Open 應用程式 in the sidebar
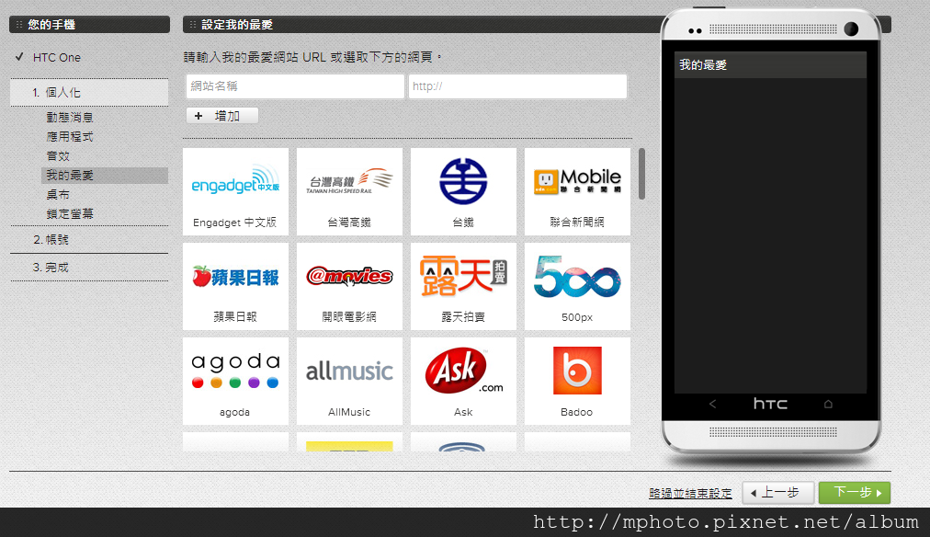 coord(70,136)
